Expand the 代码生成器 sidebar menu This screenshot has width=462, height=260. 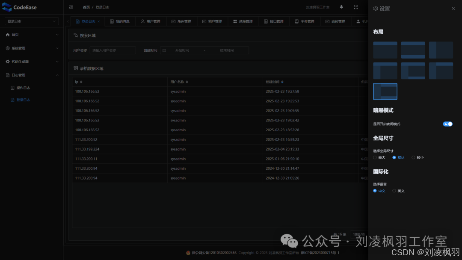click(57, 62)
